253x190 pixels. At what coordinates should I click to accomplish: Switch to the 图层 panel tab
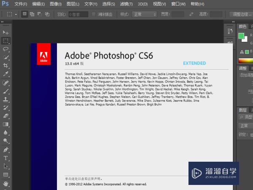tap(243, 110)
